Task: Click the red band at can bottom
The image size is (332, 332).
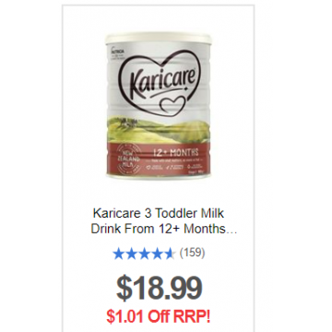Action: 159,160
